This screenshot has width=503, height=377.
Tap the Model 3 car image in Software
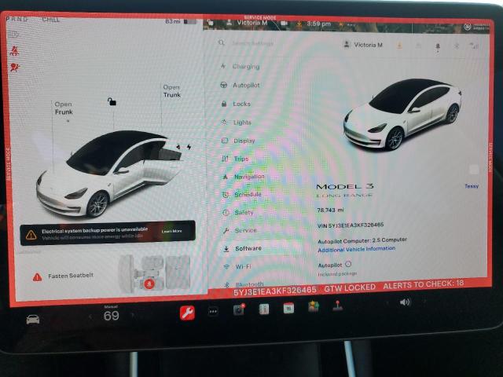[402, 114]
